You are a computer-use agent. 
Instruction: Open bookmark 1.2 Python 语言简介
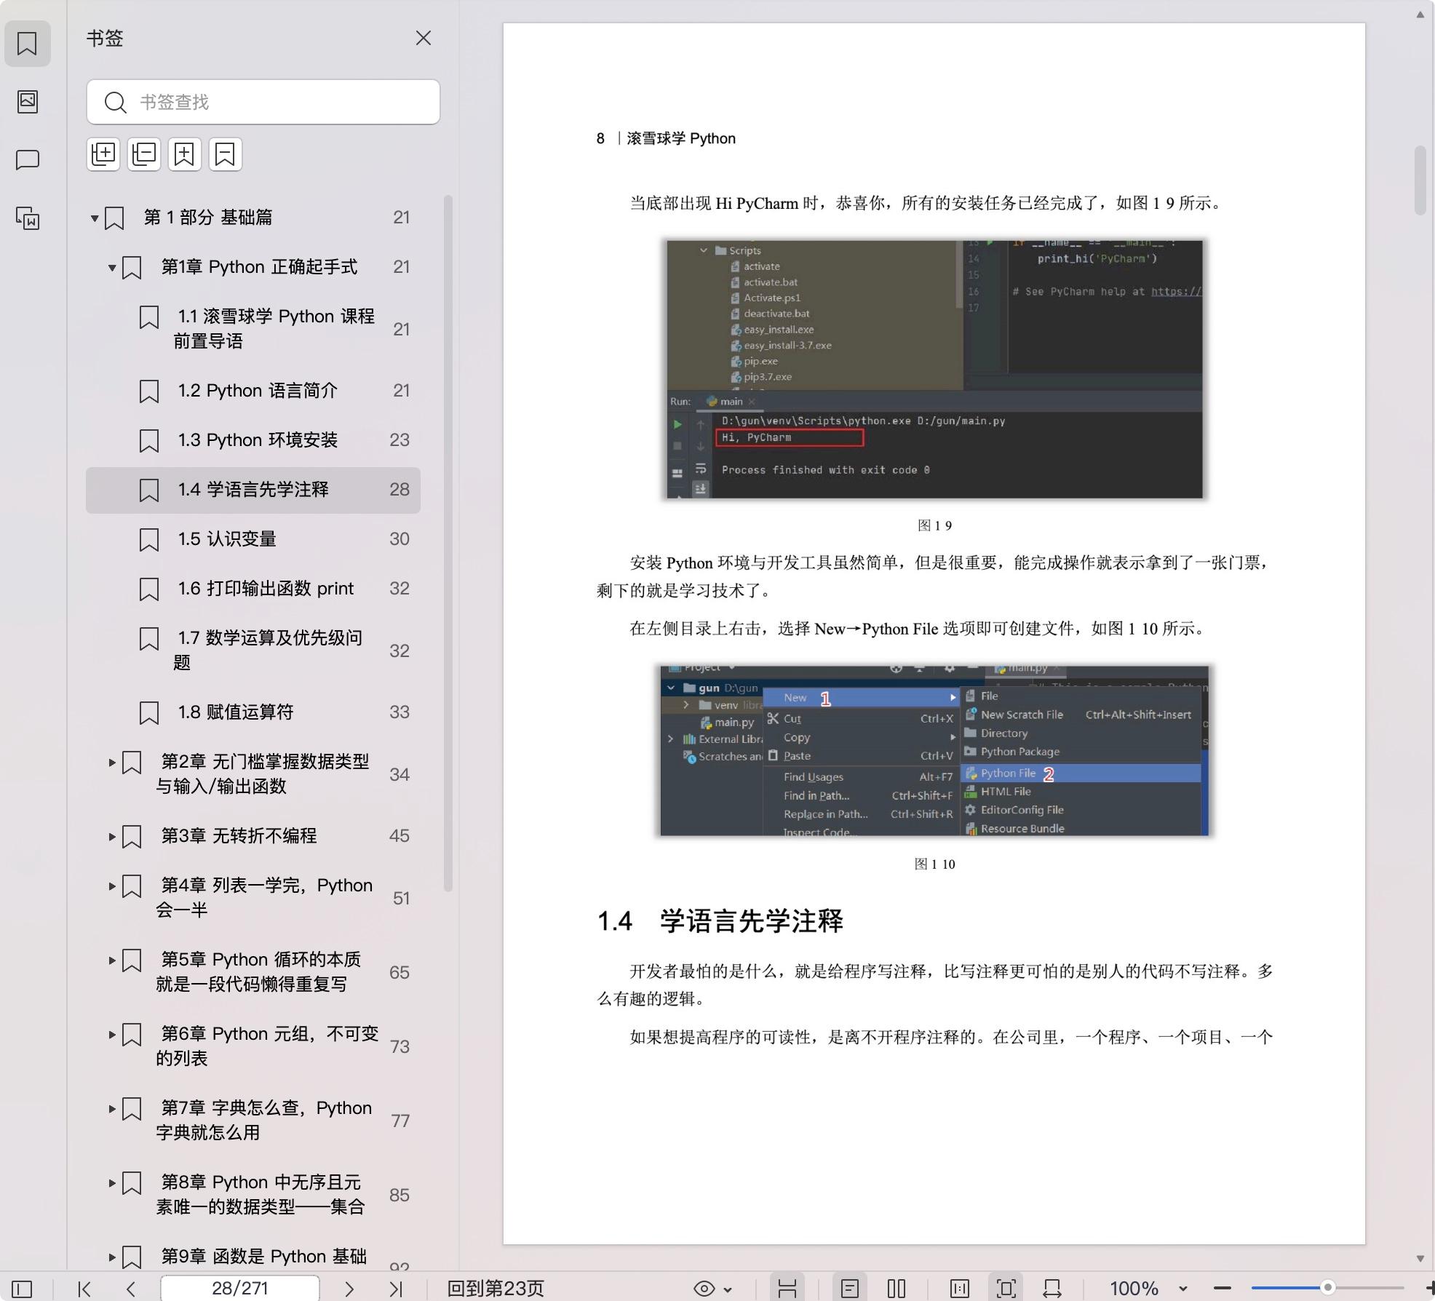pyautogui.click(x=253, y=391)
